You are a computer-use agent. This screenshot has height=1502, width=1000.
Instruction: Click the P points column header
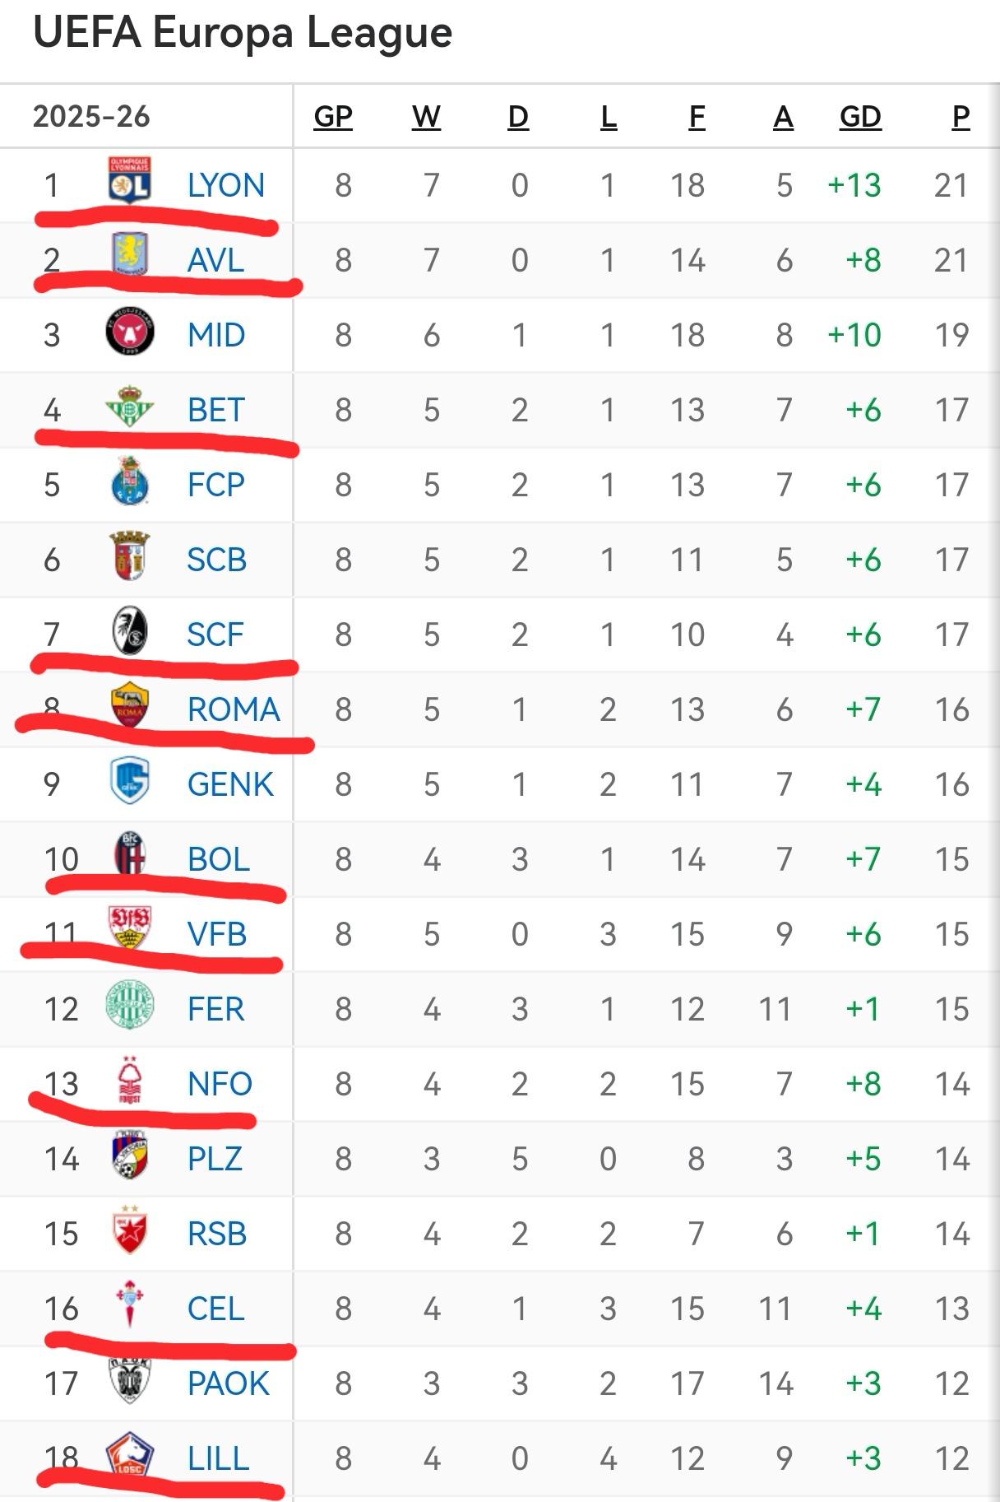961,117
